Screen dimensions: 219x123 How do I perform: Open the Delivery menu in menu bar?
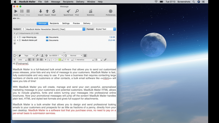[x=80, y=2]
